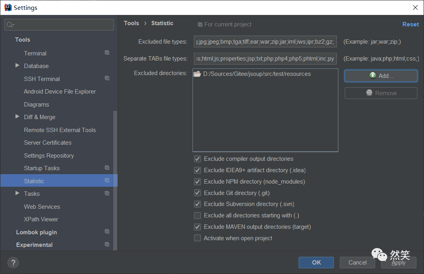The height and width of the screenshot is (274, 424).
Task: Click the settings tree vertical scrollbar
Action: (x=115, y=180)
